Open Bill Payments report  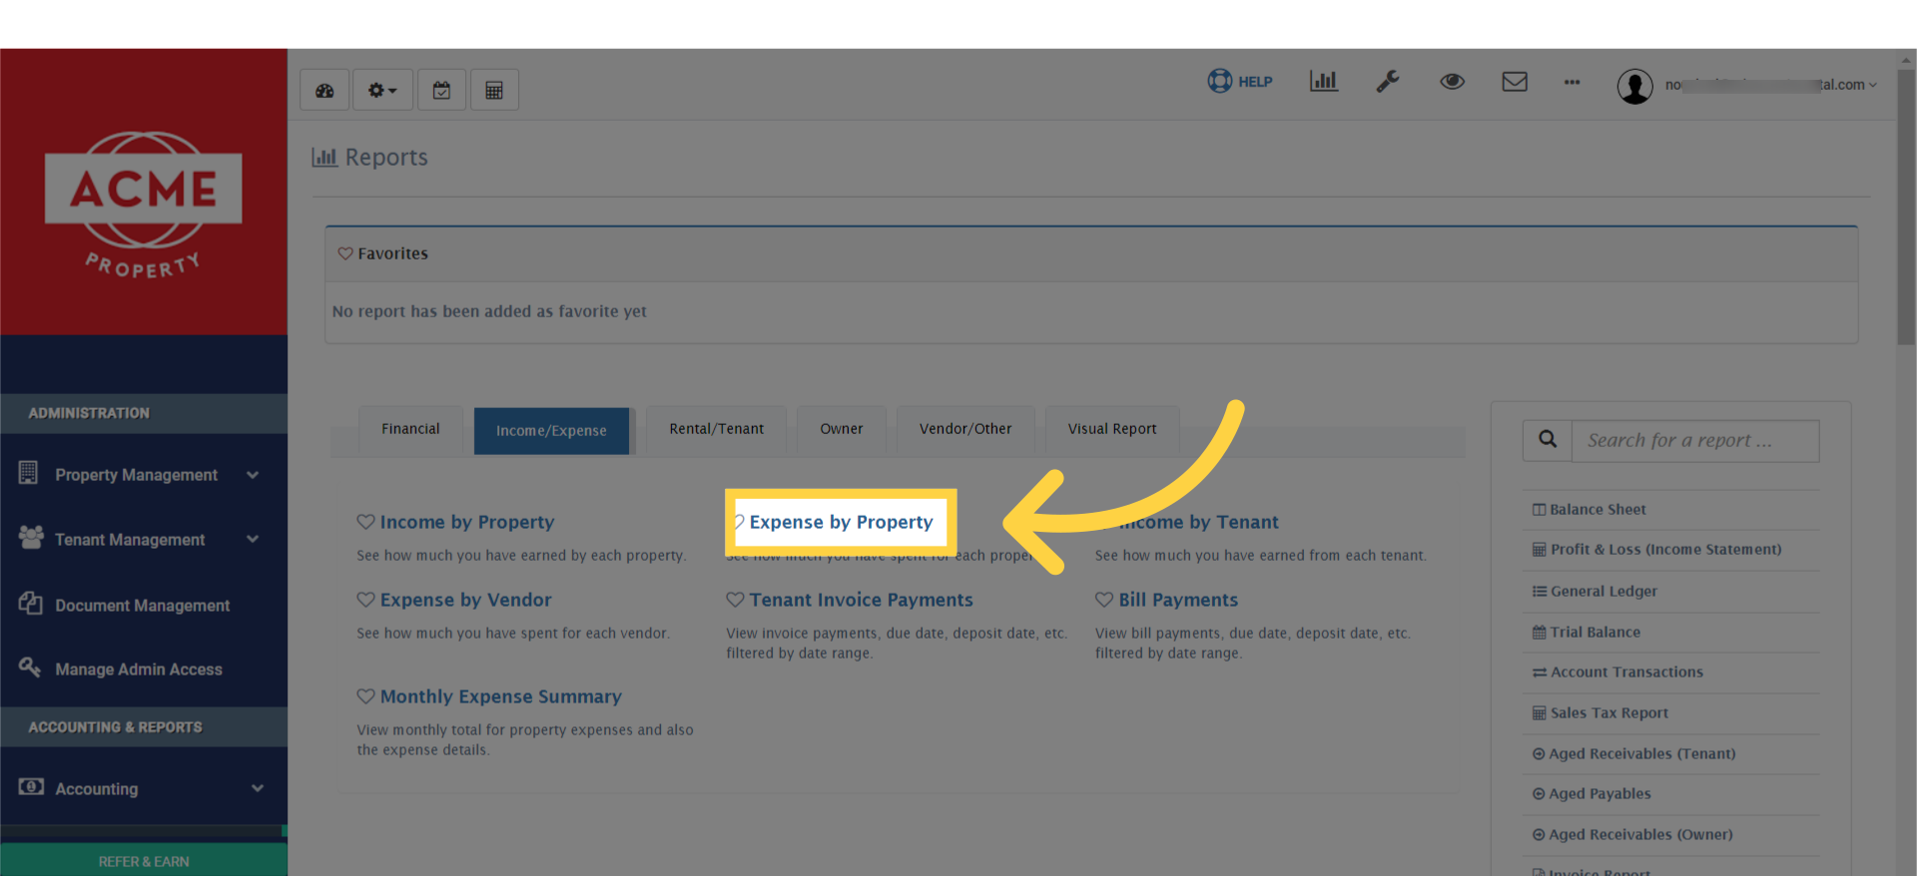pyautogui.click(x=1178, y=600)
